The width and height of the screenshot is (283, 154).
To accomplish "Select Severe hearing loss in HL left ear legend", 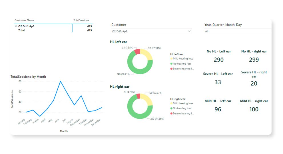I will 183,69.
